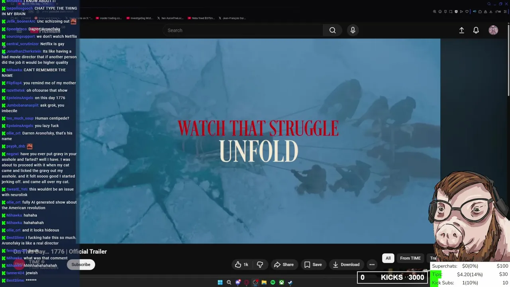Click chat user 'Flipflop4'

14,83
